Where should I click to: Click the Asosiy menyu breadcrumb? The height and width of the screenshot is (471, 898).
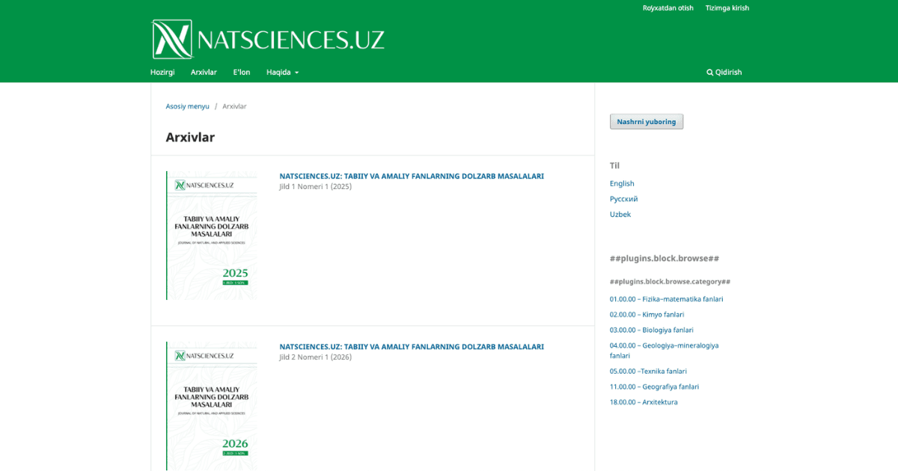pos(188,106)
